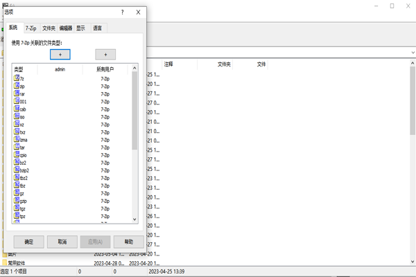Click the bzip2 file type icon

tap(17, 170)
